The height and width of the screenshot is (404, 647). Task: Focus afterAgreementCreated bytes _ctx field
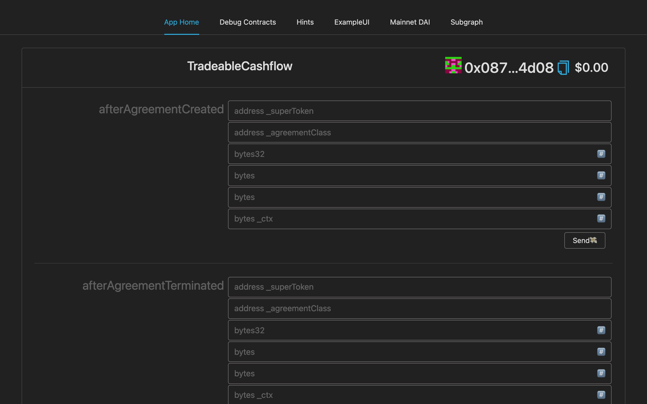click(419, 219)
